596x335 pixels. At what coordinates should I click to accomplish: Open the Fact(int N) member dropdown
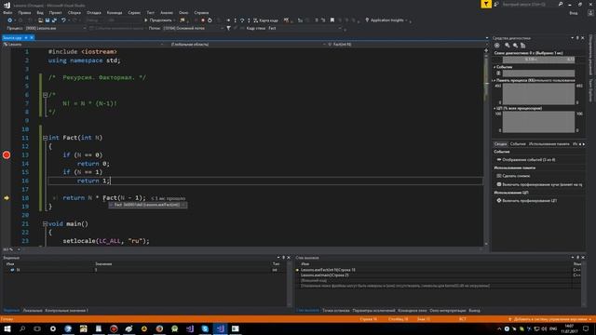(407, 45)
